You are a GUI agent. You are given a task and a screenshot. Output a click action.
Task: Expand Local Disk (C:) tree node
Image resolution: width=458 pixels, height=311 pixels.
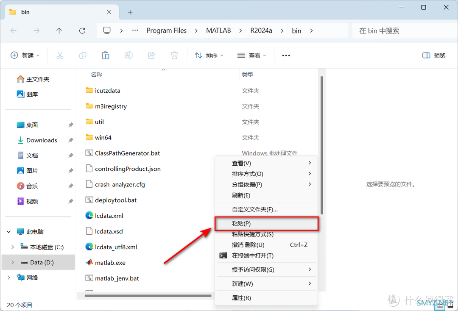(x=13, y=247)
